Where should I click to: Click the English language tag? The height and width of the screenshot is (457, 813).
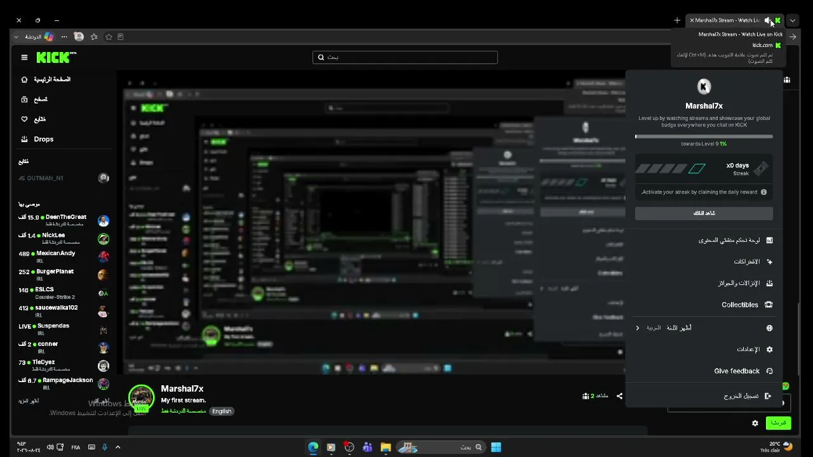coord(222,411)
